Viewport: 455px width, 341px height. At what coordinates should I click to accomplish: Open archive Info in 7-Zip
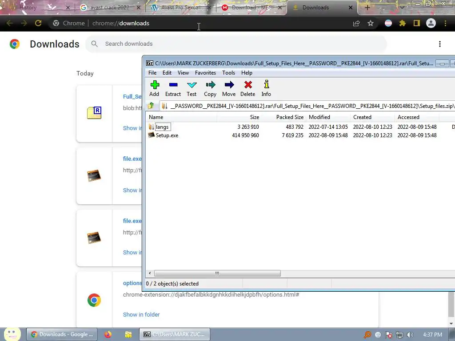(266, 88)
